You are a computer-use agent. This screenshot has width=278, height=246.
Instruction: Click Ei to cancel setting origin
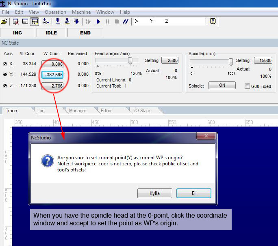click(193, 193)
